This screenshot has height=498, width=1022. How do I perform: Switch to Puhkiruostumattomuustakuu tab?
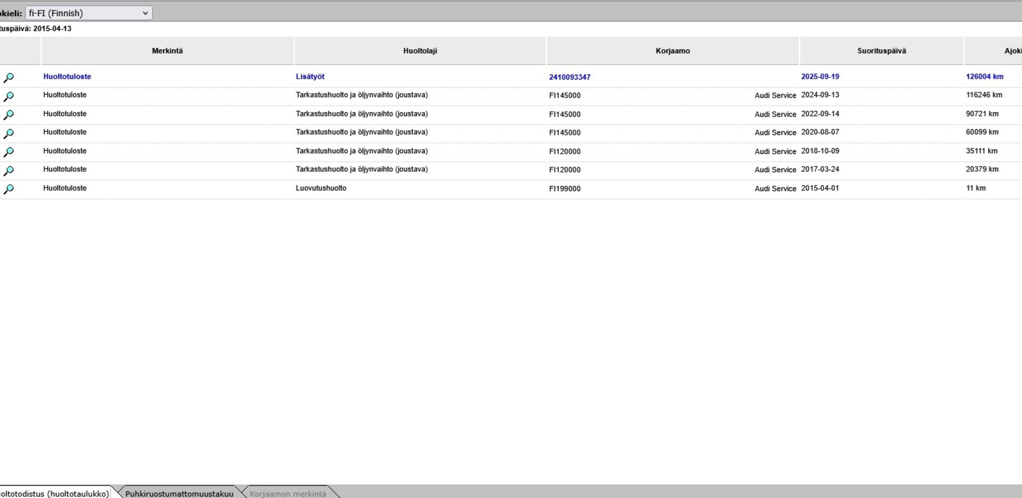(179, 493)
